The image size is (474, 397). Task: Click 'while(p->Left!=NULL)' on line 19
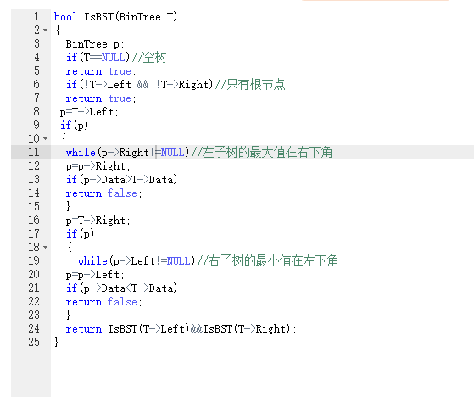pyautogui.click(x=137, y=260)
